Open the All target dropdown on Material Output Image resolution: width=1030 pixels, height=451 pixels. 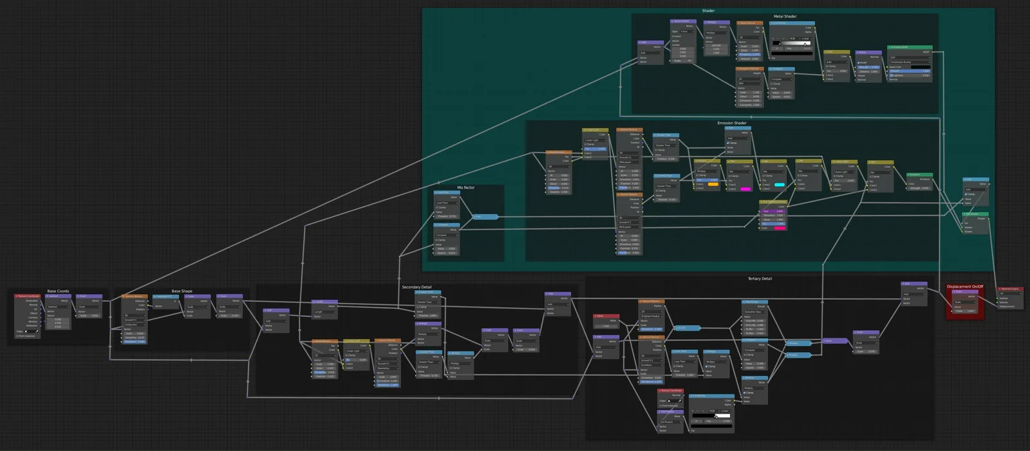(x=1010, y=293)
